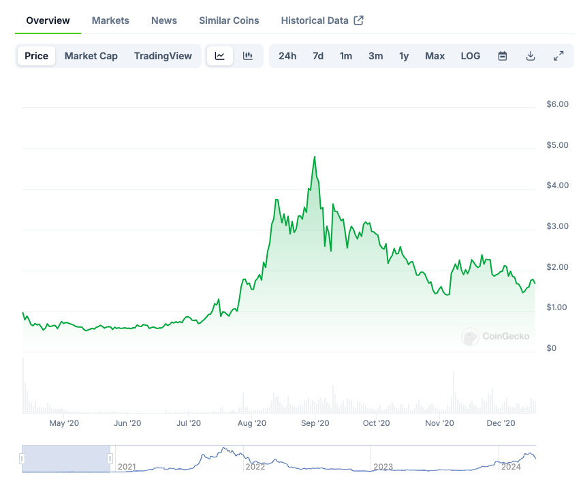
Task: Switch to candlestick chart icon
Action: click(248, 56)
